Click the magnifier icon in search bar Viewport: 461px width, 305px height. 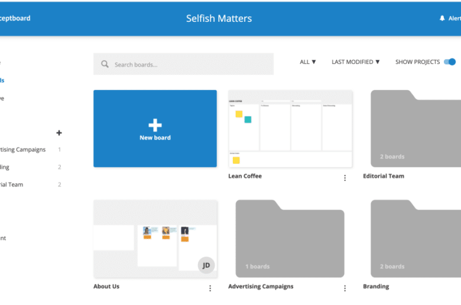pos(105,64)
